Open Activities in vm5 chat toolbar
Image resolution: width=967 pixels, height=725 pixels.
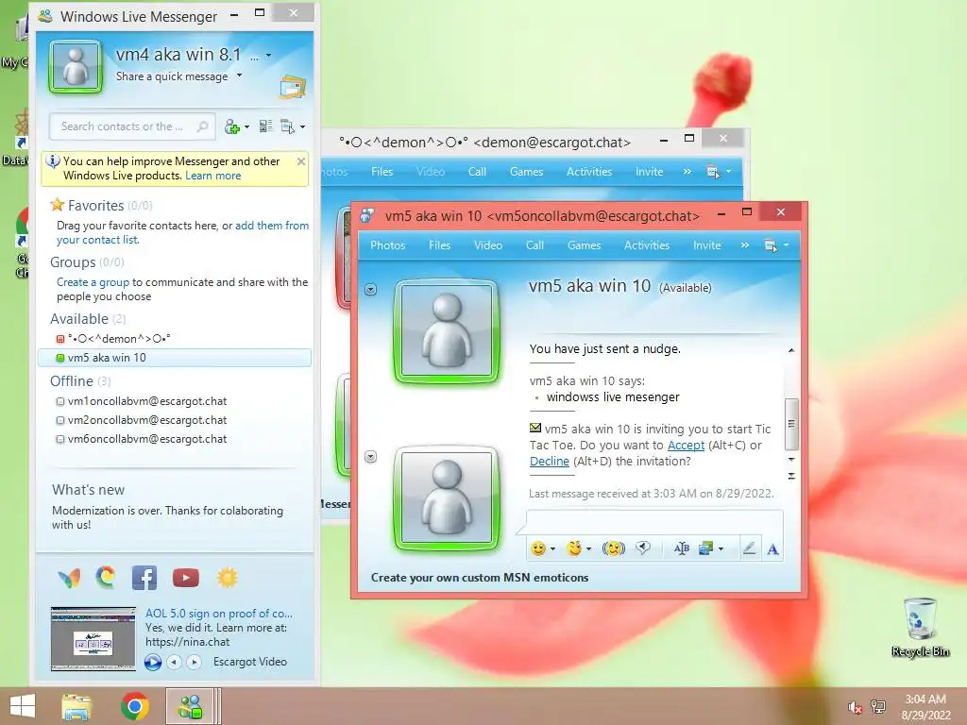(646, 245)
